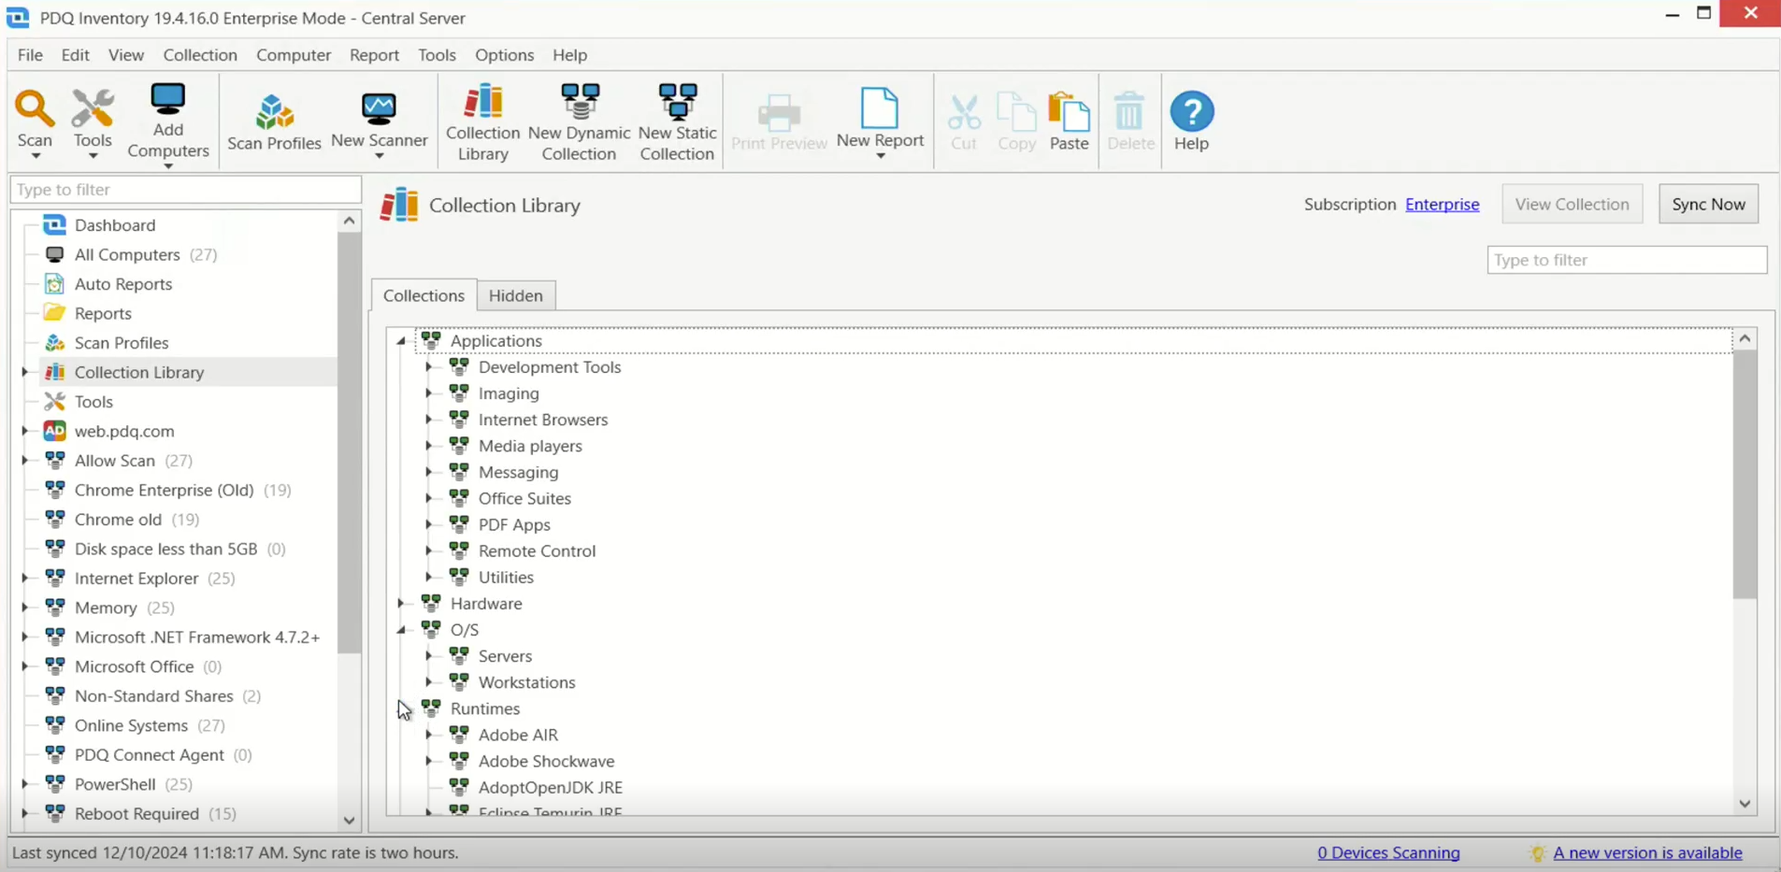Open the New Report dropdown arrow
1781x872 pixels.
click(880, 156)
